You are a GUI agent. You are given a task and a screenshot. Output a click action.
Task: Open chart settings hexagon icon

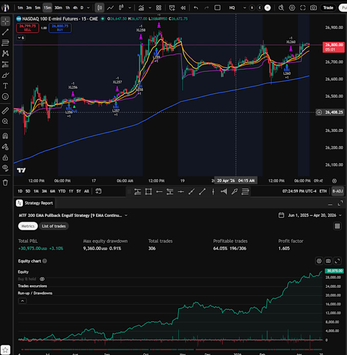coord(292,8)
